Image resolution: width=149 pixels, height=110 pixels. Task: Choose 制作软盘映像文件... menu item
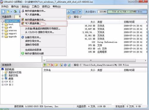pos(44,11)
